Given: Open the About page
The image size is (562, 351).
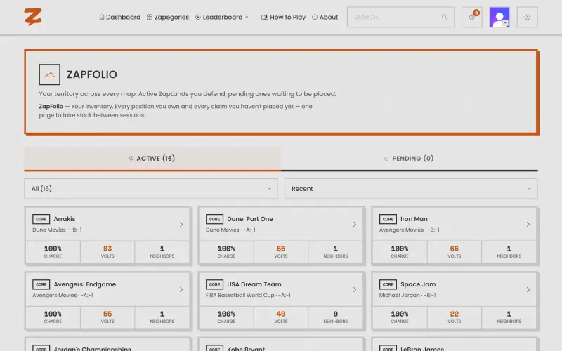Looking at the screenshot, I should (325, 17).
